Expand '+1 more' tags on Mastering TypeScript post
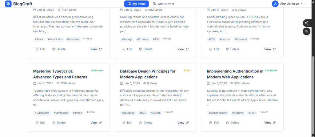This screenshot has height=137, width=315. [90, 112]
